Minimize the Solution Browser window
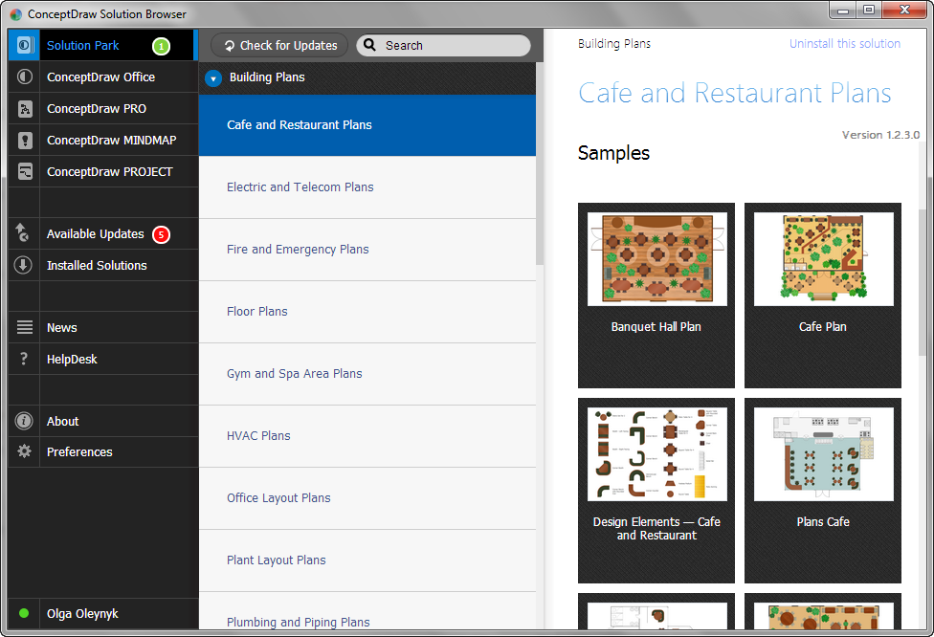The image size is (934, 637). coord(843,11)
